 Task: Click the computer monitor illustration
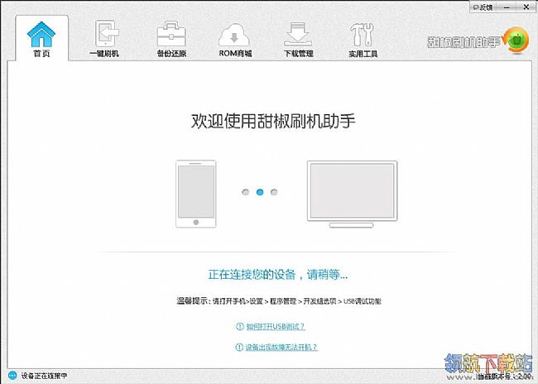pyautogui.click(x=352, y=194)
